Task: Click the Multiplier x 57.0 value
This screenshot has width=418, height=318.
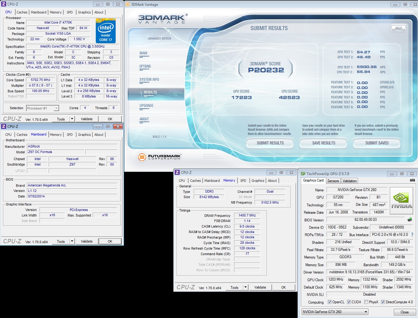Action: [x=41, y=85]
